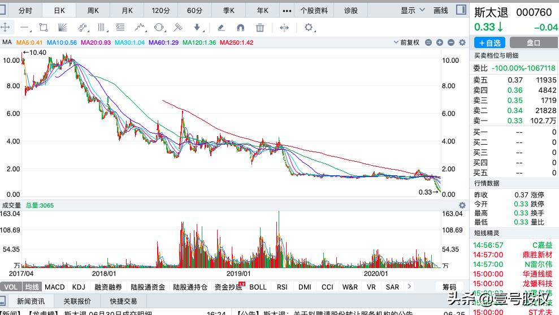Open the more periods ellipsis menu

287,11
